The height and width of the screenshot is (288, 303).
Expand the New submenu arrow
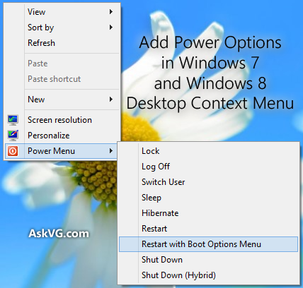(x=111, y=100)
